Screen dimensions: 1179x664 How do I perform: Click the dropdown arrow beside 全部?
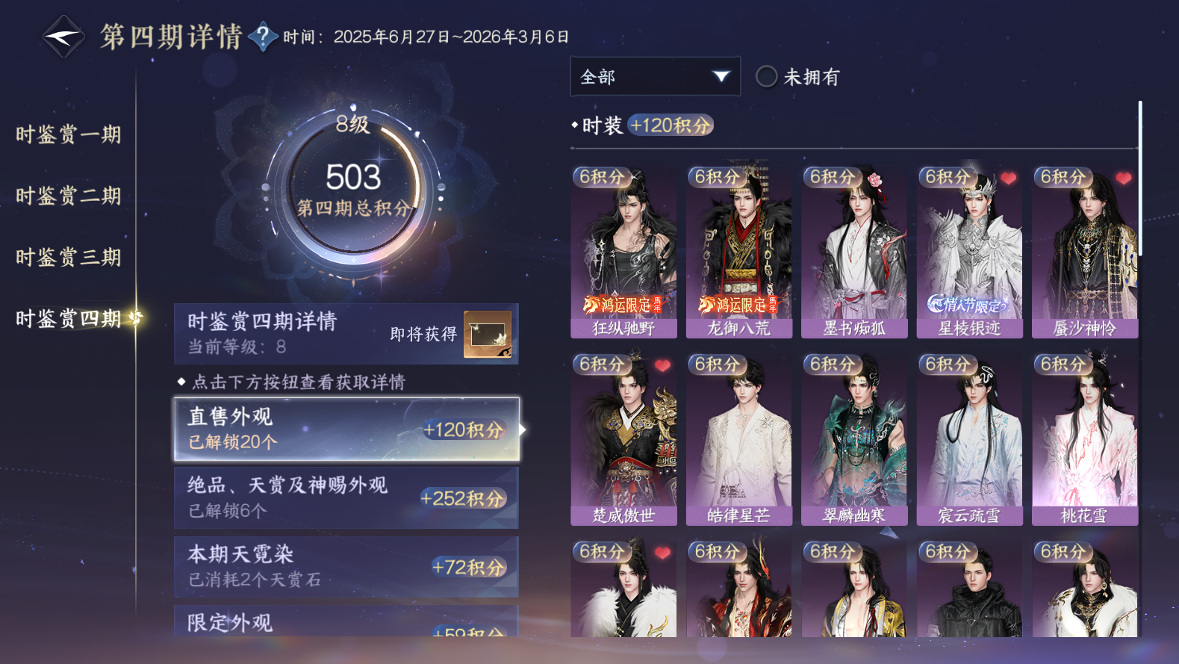click(x=721, y=76)
